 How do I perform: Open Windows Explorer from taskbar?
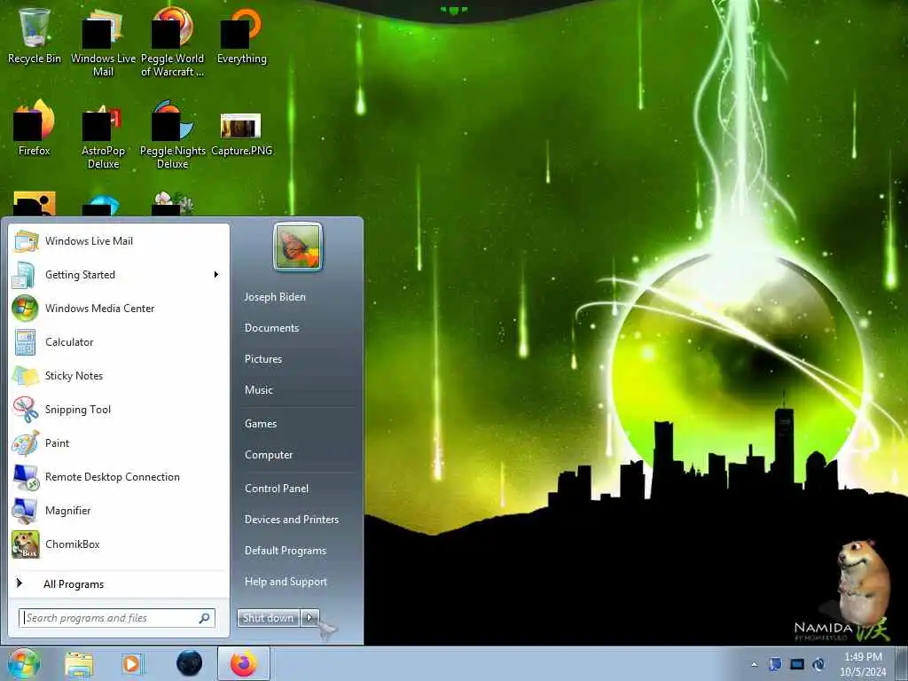pyautogui.click(x=79, y=664)
